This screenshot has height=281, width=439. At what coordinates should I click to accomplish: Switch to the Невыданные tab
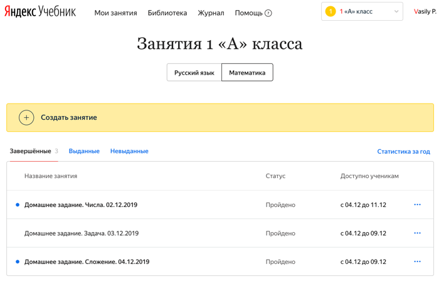(x=129, y=151)
